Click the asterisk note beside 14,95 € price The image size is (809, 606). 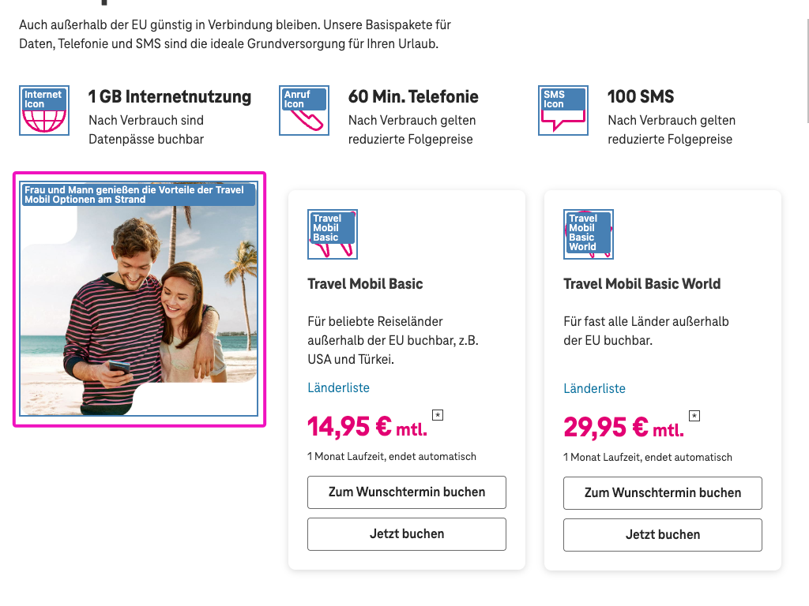coord(437,414)
